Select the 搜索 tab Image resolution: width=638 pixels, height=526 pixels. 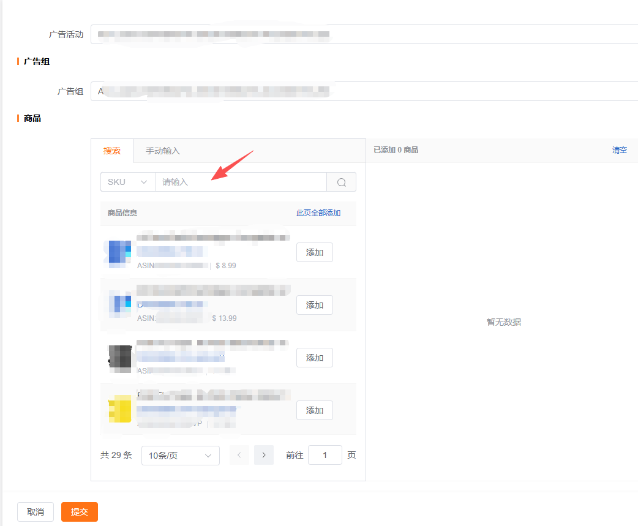coord(112,151)
